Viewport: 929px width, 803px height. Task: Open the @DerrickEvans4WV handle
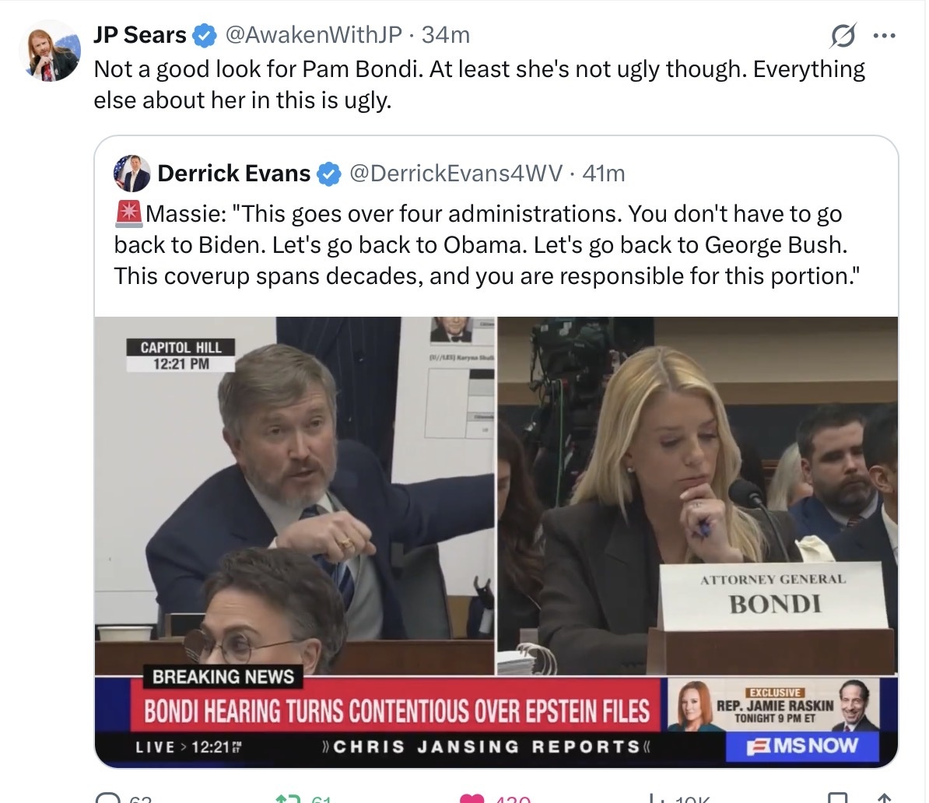point(457,174)
